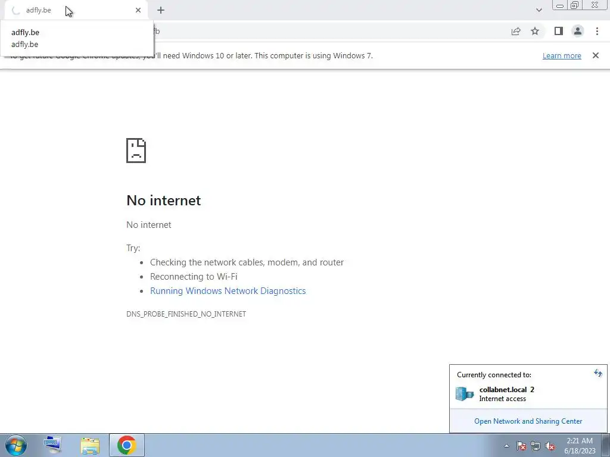Select the No internet heading

click(164, 201)
